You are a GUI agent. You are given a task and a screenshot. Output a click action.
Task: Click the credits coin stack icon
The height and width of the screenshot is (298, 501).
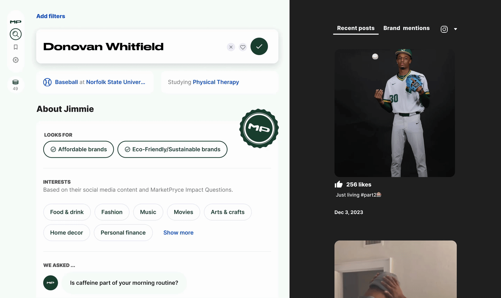click(15, 82)
